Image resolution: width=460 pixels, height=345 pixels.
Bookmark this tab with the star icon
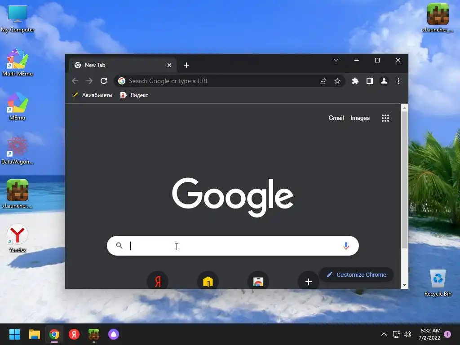pyautogui.click(x=337, y=81)
